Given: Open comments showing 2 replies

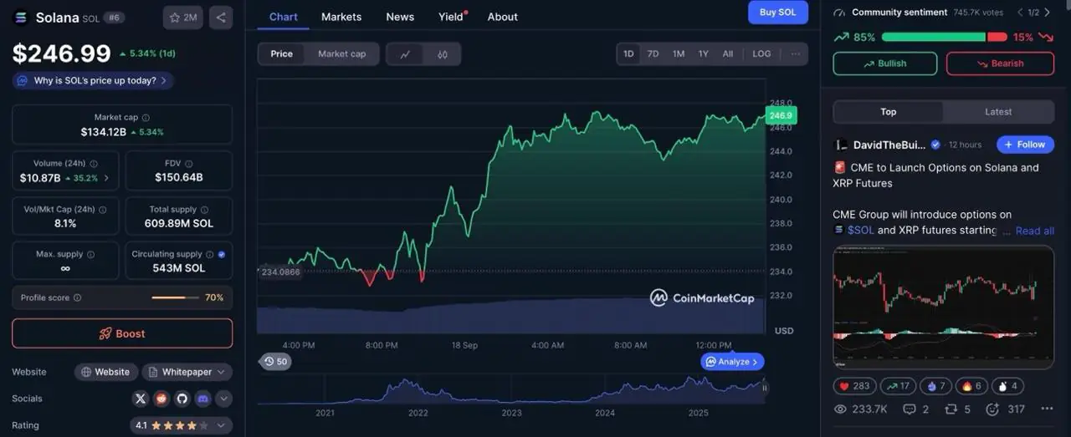Looking at the screenshot, I should [916, 409].
